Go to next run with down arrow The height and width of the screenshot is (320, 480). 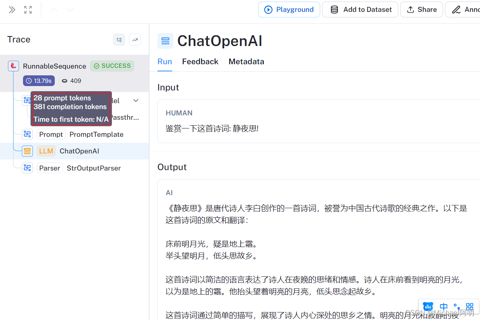[x=70, y=10]
